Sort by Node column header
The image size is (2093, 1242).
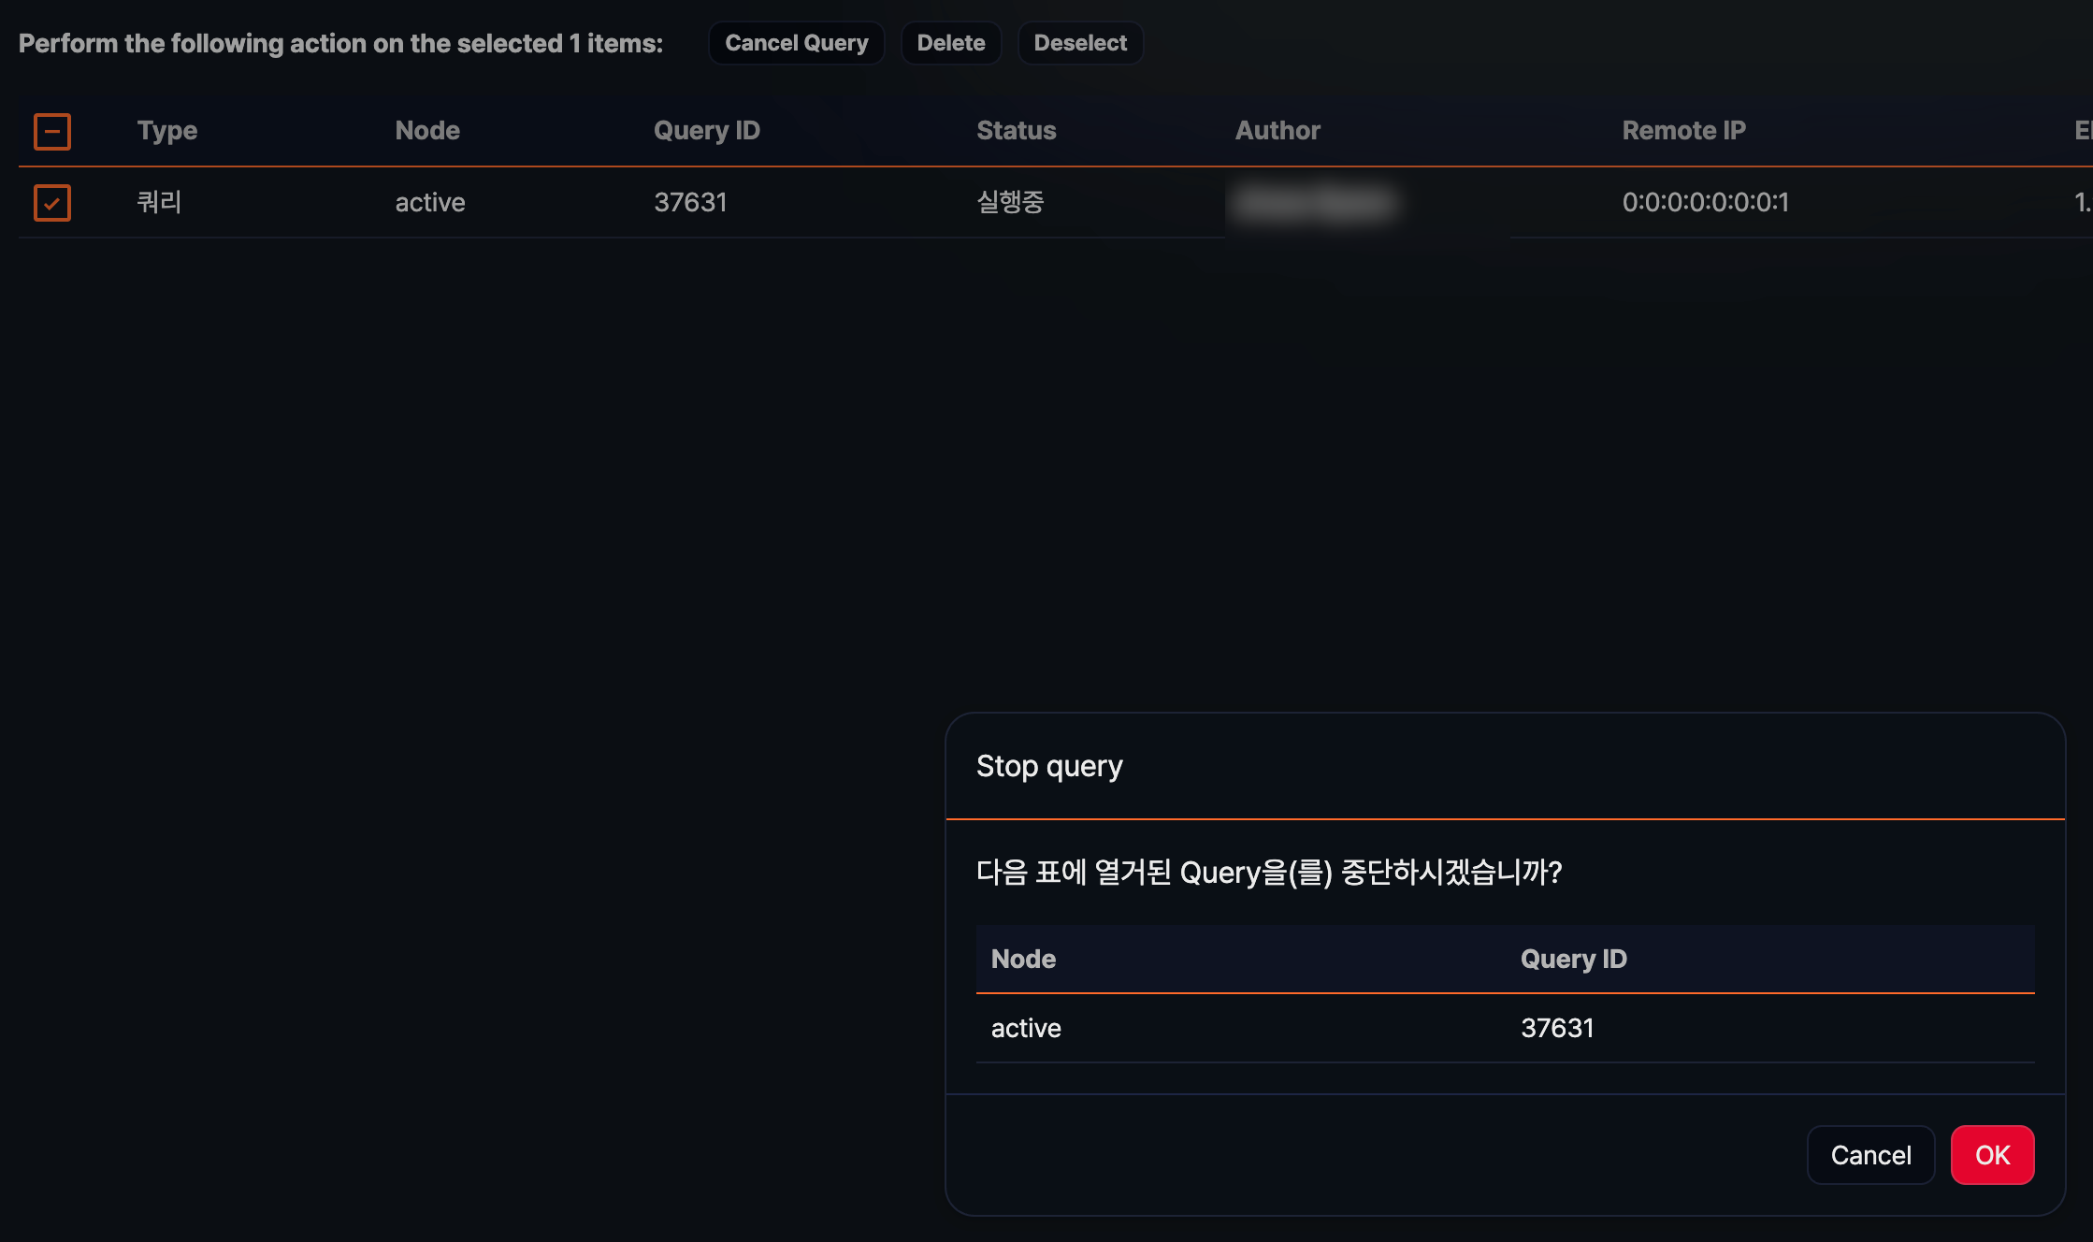[x=427, y=131]
